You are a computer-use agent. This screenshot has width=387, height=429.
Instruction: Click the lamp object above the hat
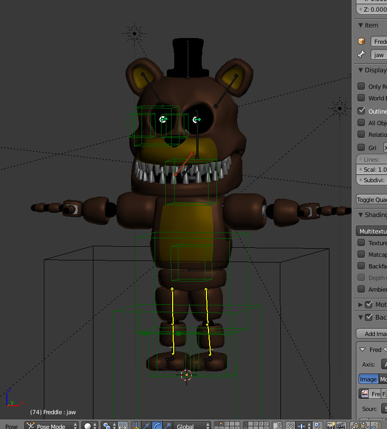pos(134,34)
